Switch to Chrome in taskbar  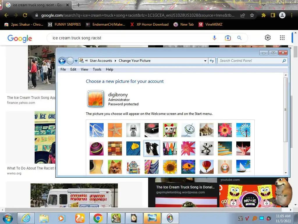(x=98, y=218)
